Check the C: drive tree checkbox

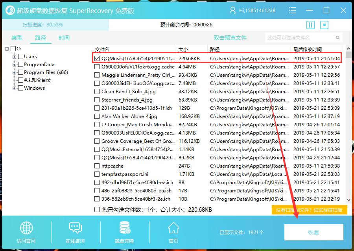click(13, 49)
